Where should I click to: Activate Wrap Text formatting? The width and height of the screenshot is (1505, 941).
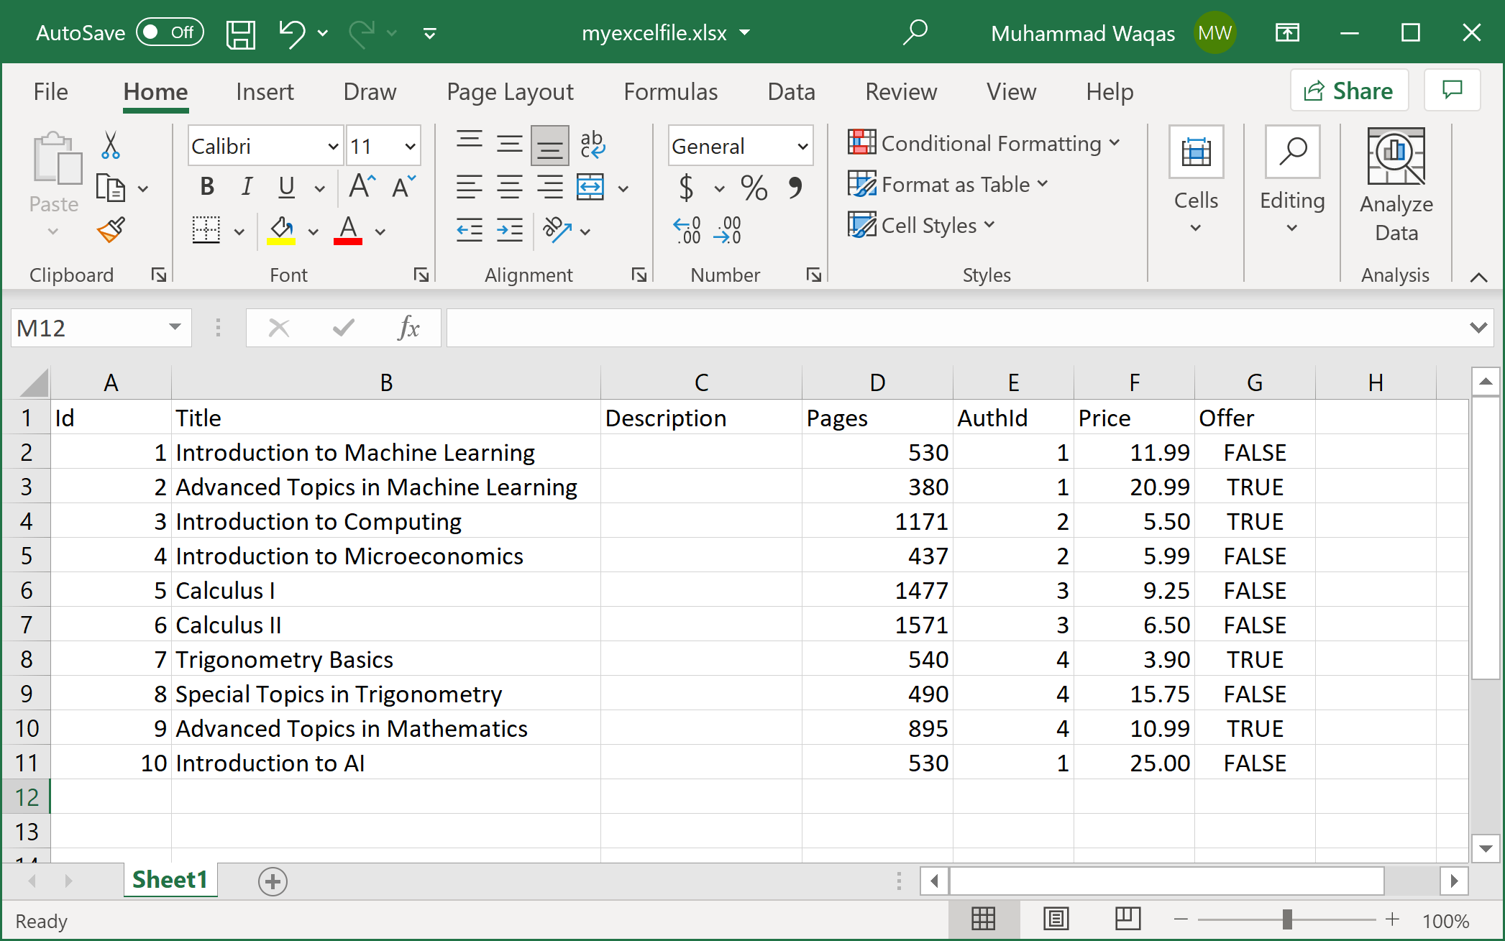coord(593,145)
